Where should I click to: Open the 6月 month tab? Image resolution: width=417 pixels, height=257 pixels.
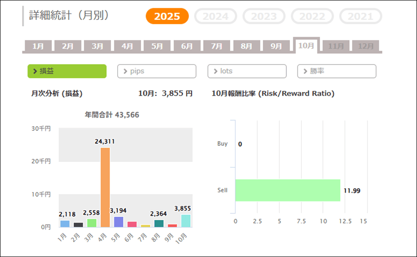(x=187, y=46)
